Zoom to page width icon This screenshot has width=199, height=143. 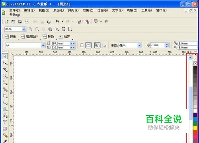[x=63, y=29]
